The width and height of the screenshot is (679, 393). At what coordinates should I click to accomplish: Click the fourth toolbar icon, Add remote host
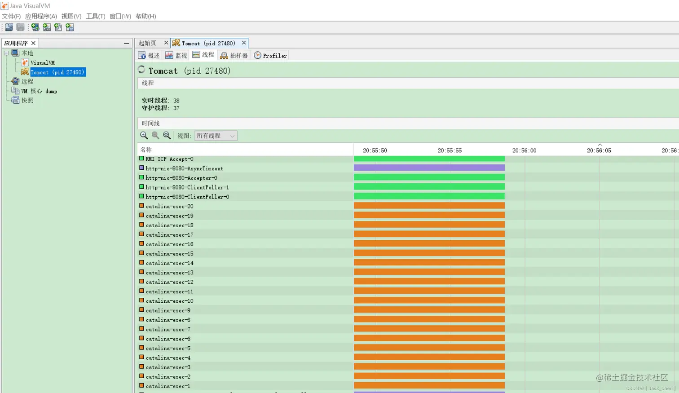click(47, 27)
